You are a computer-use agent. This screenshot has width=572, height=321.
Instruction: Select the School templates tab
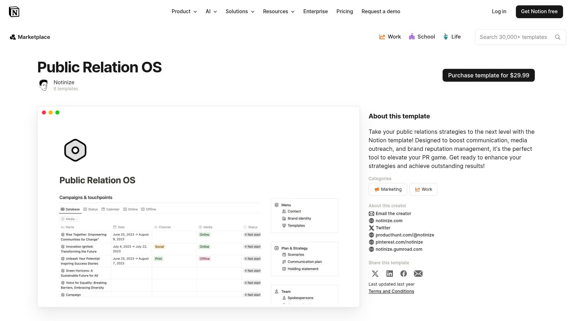tap(422, 37)
